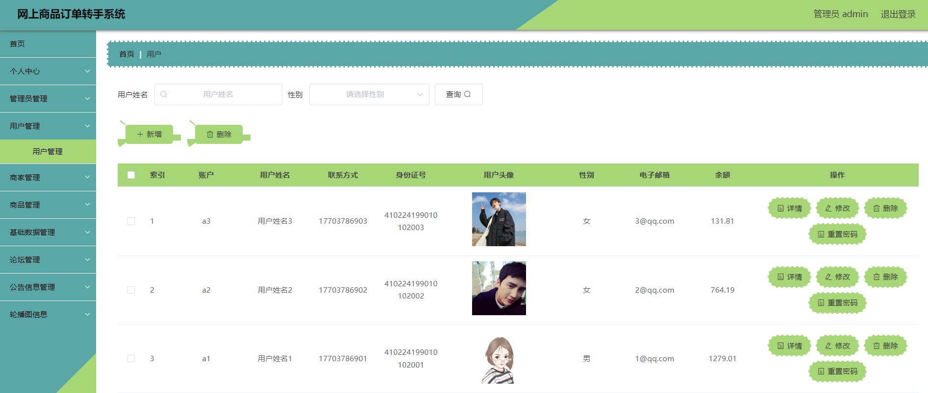Check the checkbox for row a3
This screenshot has width=928, height=393.
tap(131, 221)
